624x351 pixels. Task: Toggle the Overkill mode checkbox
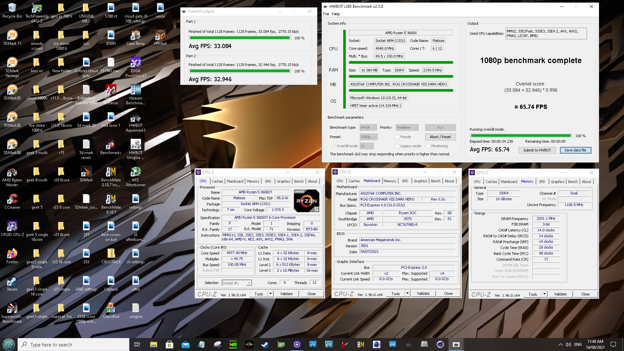333,146
